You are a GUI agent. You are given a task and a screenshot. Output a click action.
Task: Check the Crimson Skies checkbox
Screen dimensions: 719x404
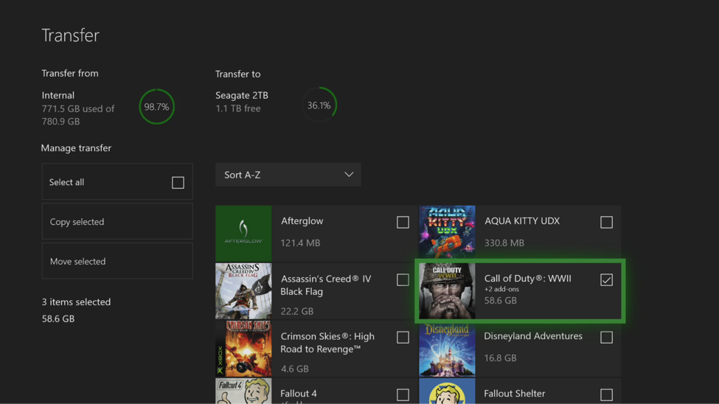click(x=403, y=338)
